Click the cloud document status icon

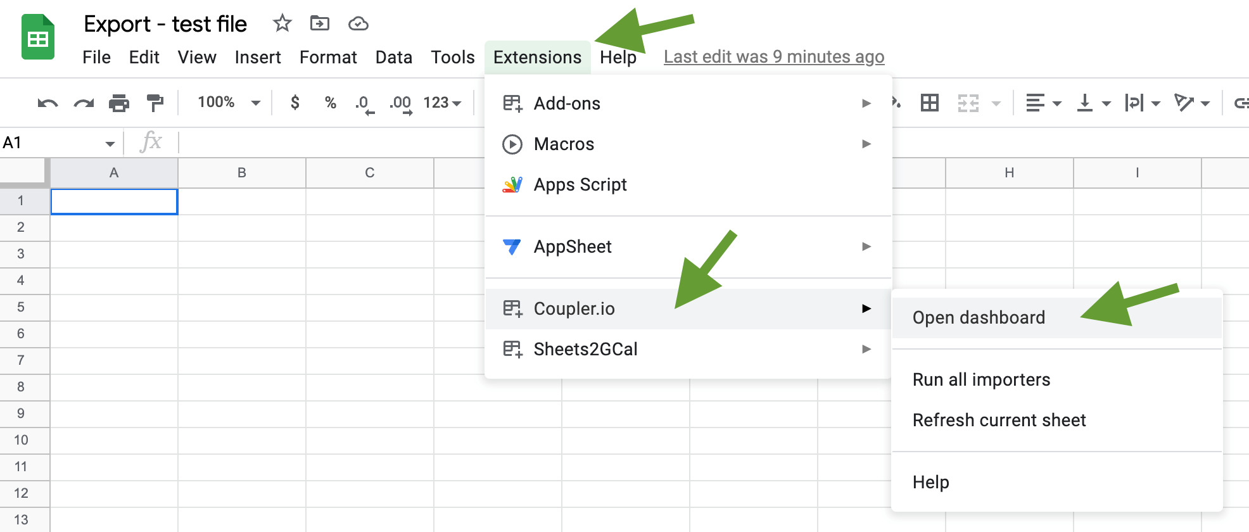358,24
